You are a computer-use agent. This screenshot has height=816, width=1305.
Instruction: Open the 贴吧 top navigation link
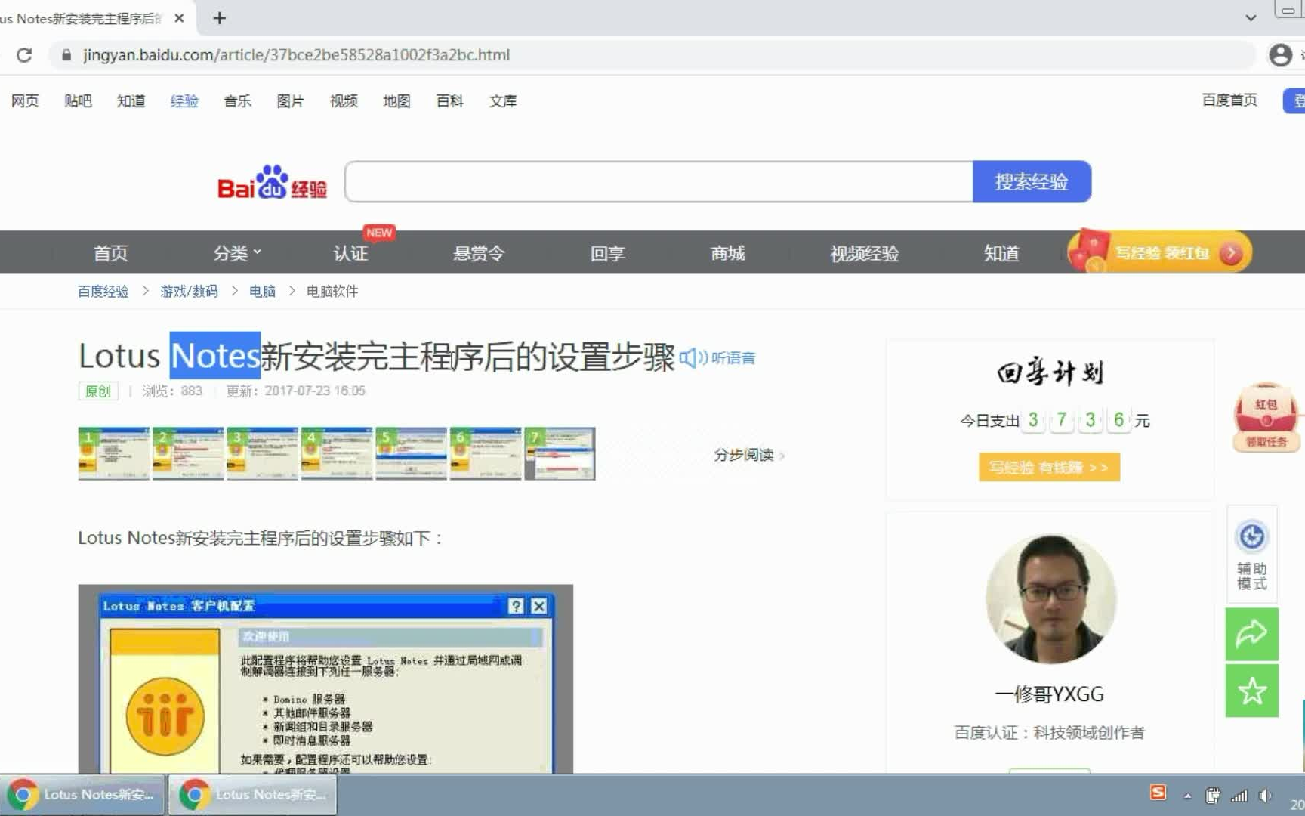(78, 100)
